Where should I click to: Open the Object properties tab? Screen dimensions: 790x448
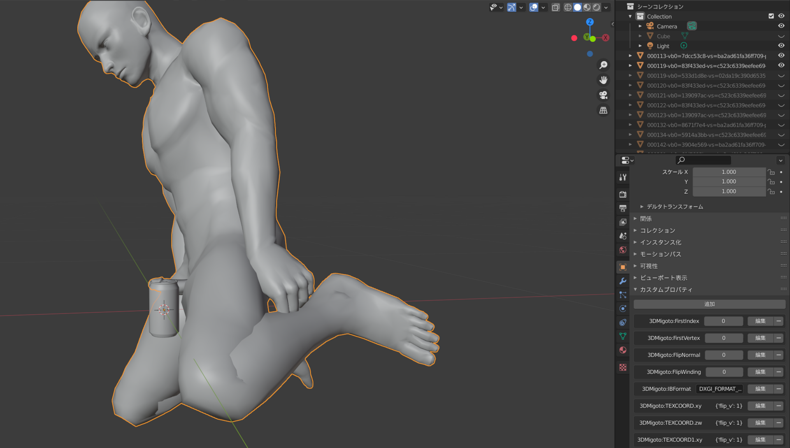[x=623, y=267]
